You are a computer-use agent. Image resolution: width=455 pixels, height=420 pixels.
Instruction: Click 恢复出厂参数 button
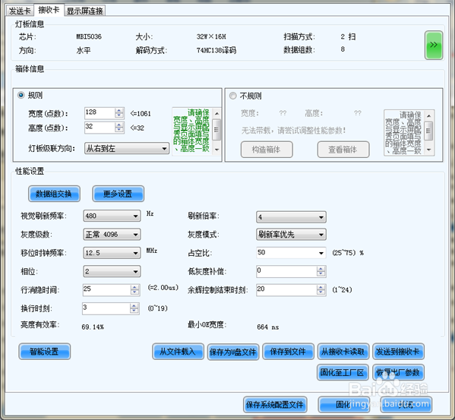(x=399, y=372)
